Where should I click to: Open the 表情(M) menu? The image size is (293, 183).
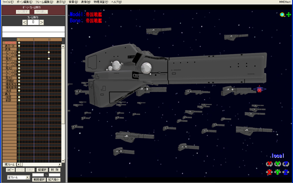[x=86, y=2]
